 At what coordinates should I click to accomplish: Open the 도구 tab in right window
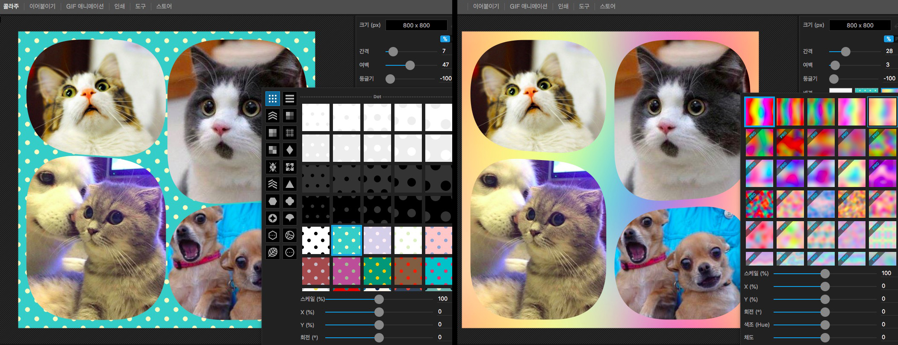(584, 6)
